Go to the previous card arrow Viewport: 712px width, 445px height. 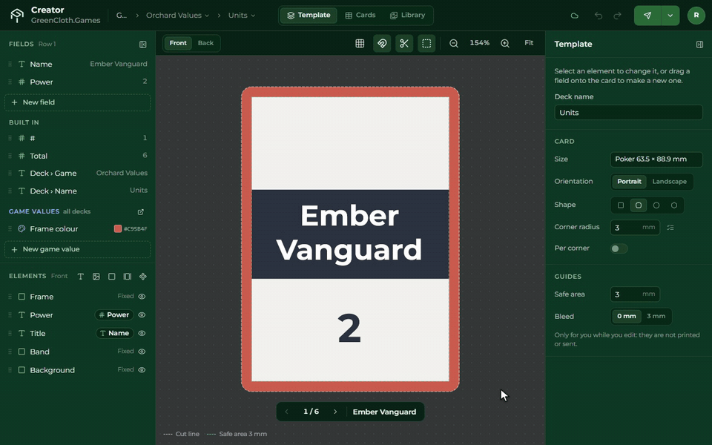click(x=286, y=412)
